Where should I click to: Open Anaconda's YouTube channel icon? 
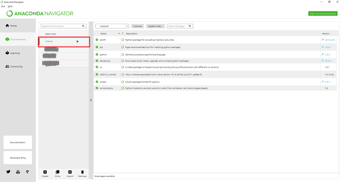pyautogui.click(x=18, y=172)
